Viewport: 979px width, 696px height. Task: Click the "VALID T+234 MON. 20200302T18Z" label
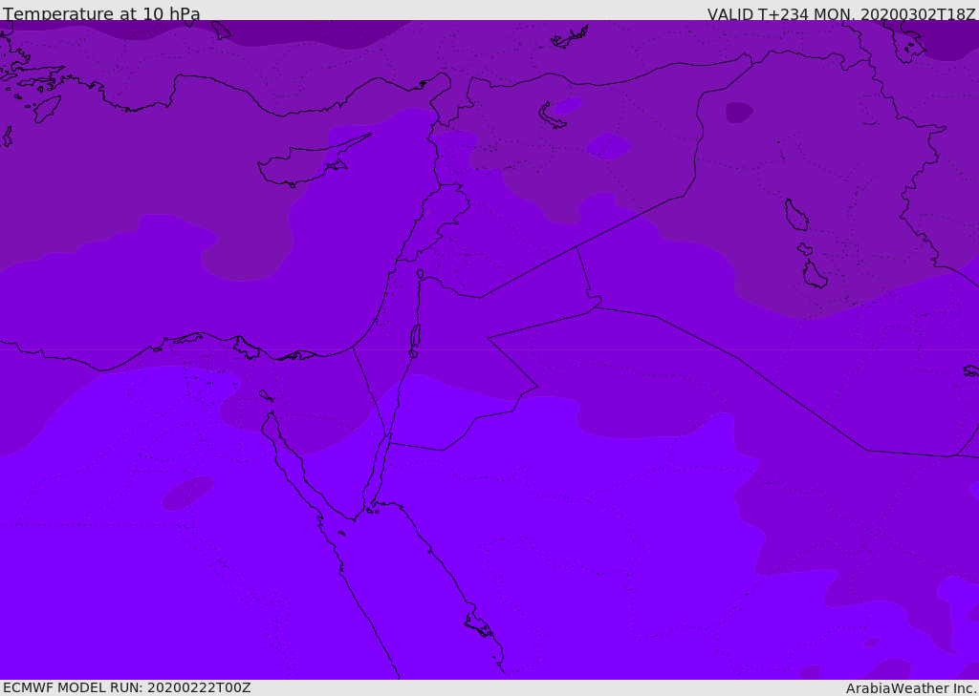(x=841, y=13)
